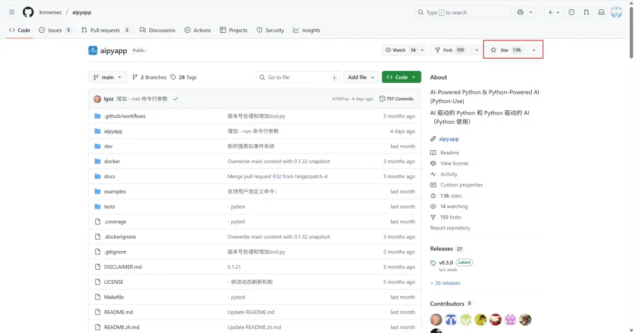The width and height of the screenshot is (634, 333).
Task: Open the tests folder icon
Action: coord(97,206)
